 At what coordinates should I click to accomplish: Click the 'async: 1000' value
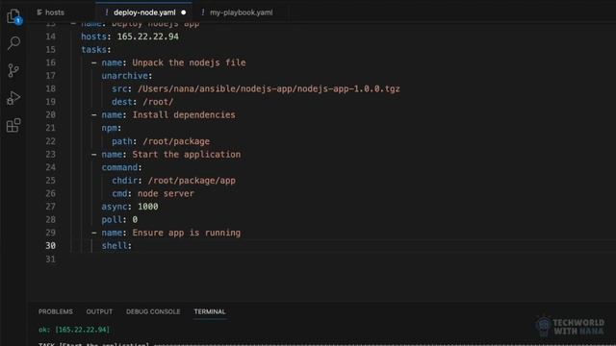click(x=147, y=207)
